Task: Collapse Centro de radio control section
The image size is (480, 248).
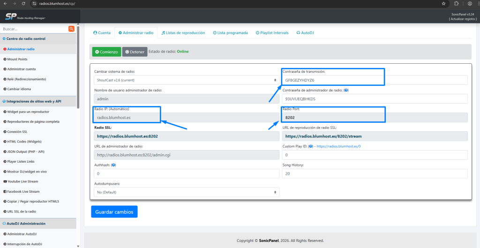Action: [26, 38]
